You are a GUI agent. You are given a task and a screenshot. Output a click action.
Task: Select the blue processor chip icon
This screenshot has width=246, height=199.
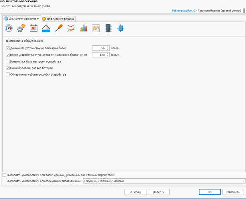(x=120, y=28)
